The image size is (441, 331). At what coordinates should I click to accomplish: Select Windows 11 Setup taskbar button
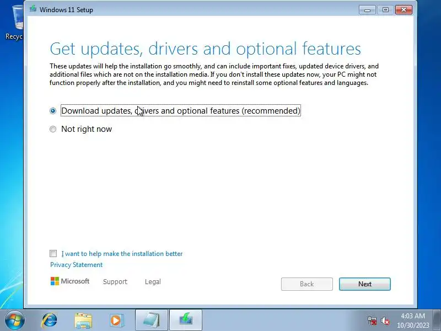tap(186, 321)
